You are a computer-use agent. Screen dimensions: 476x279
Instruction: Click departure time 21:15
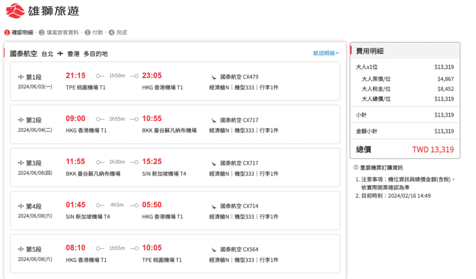tap(76, 76)
